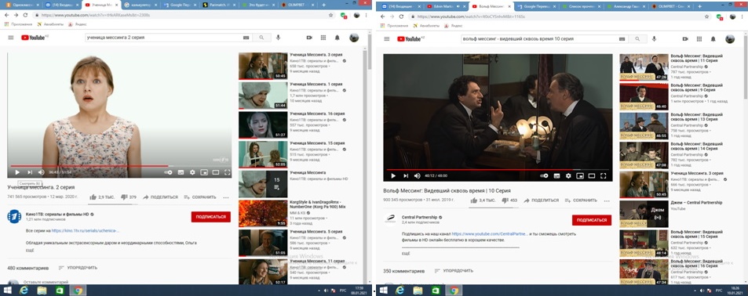Open player settings gear in left window
Image resolution: width=748 pixels, height=296 pixels.
pyautogui.click(x=192, y=172)
